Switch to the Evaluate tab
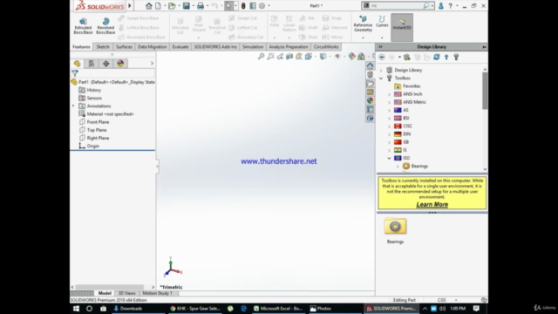 [x=180, y=47]
